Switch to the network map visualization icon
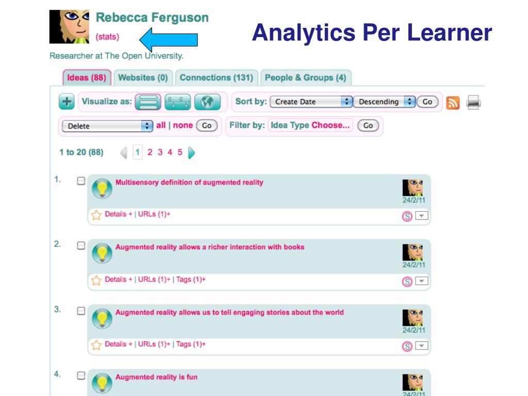528x396 pixels. (177, 102)
